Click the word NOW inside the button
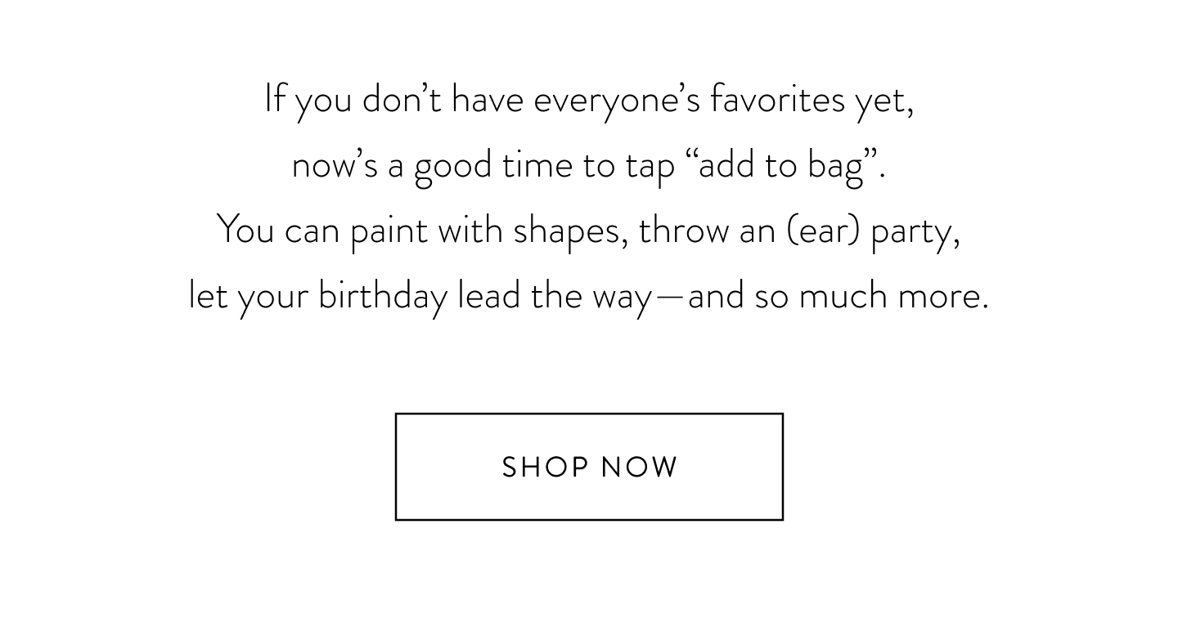 (639, 468)
